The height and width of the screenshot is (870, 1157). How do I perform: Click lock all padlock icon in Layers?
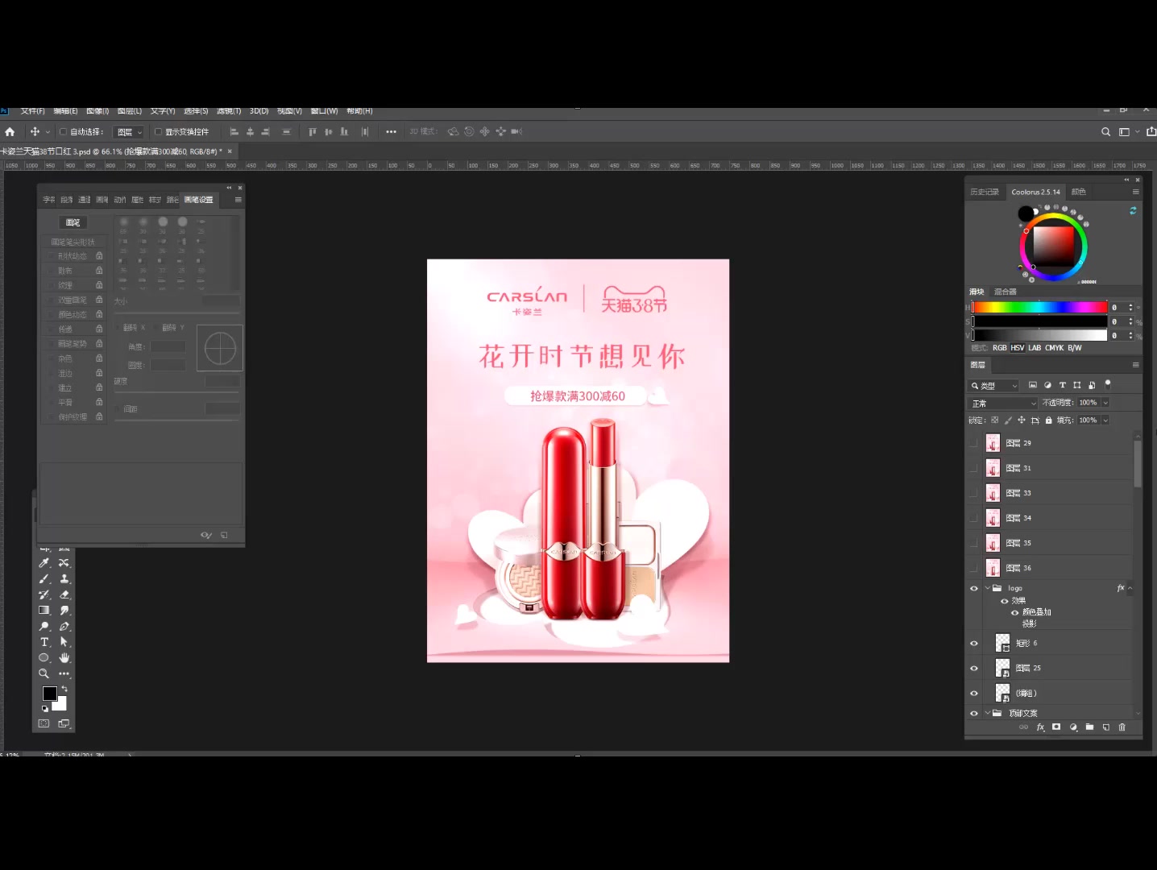click(x=1048, y=420)
